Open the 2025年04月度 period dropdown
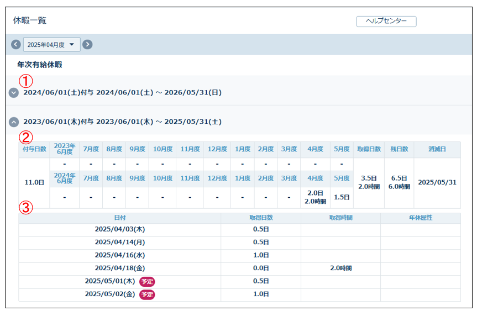Screen dimensions: 477x316 [51, 45]
